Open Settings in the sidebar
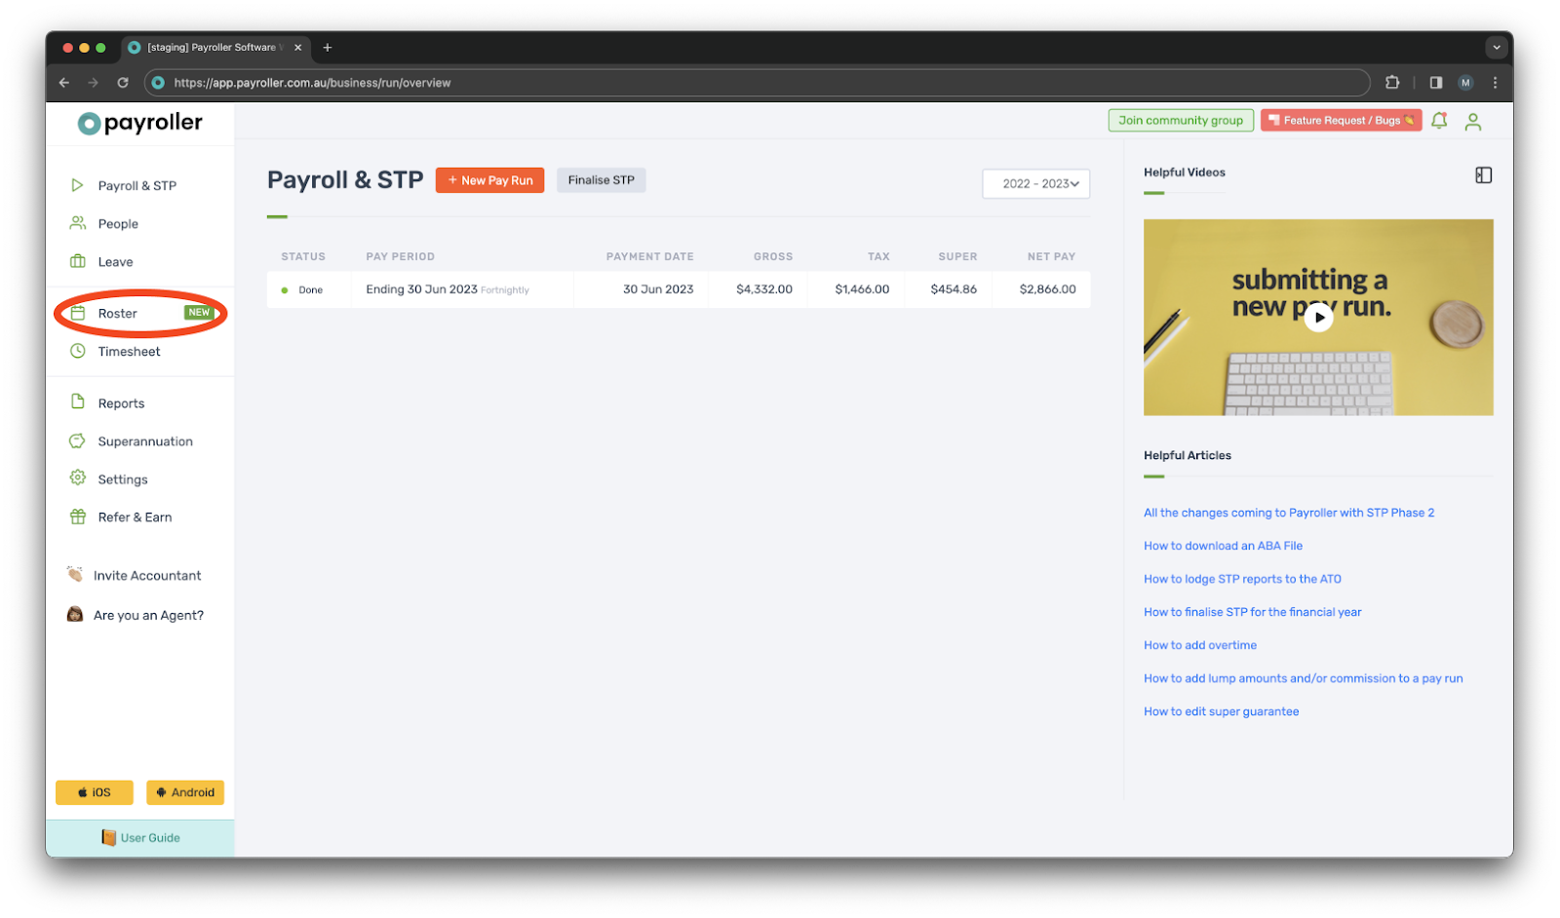This screenshot has width=1560, height=918. click(123, 479)
